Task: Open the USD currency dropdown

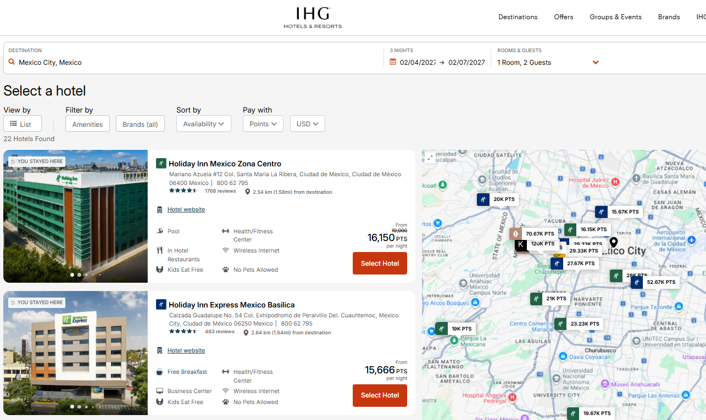Action: click(308, 124)
